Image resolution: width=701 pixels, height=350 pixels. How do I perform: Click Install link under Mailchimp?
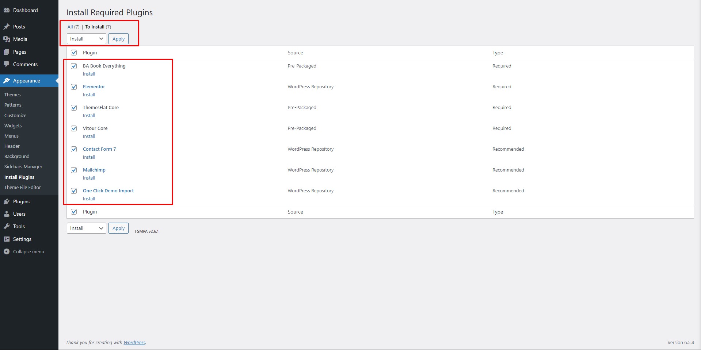tap(89, 178)
